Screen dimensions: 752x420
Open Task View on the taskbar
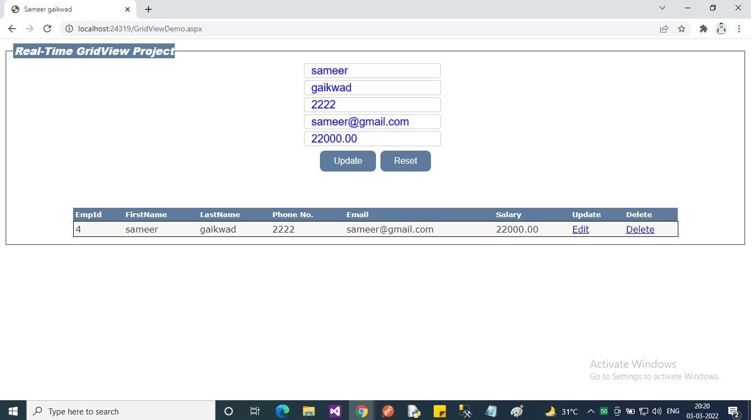tap(255, 411)
